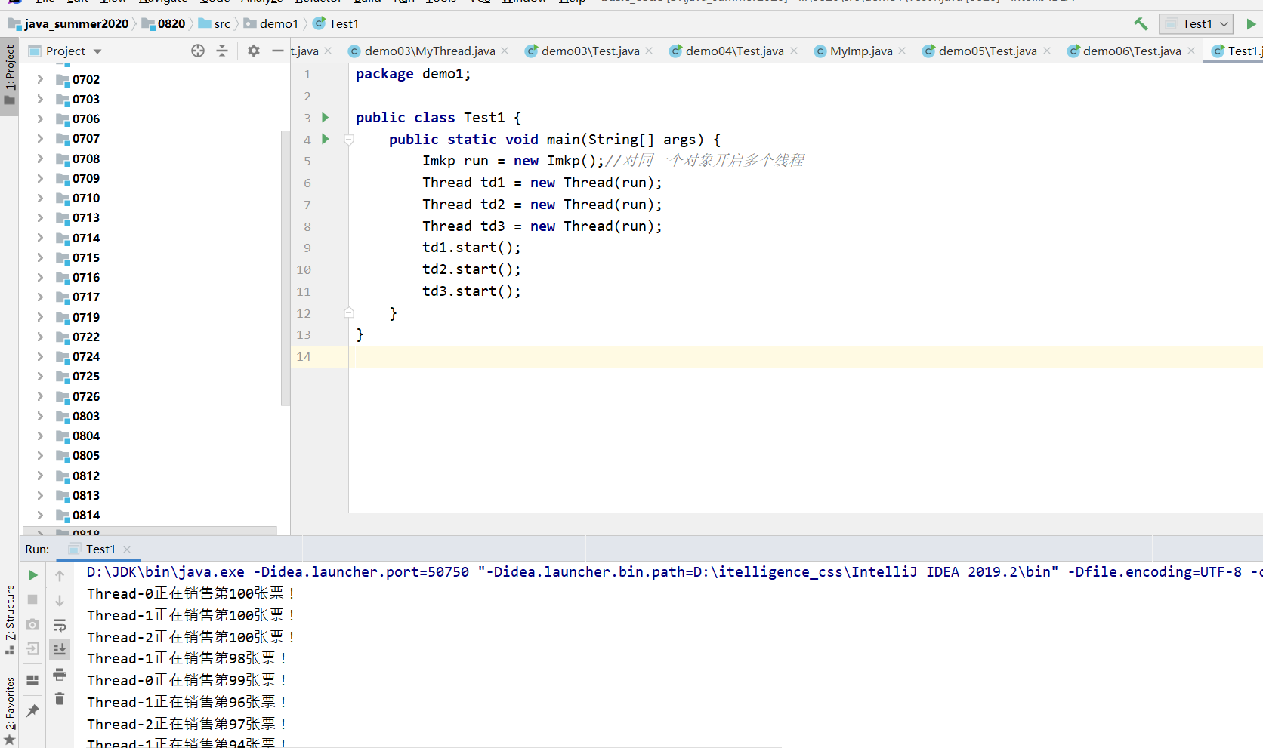The height and width of the screenshot is (748, 1263).
Task: Print the console output
Action: 60,674
